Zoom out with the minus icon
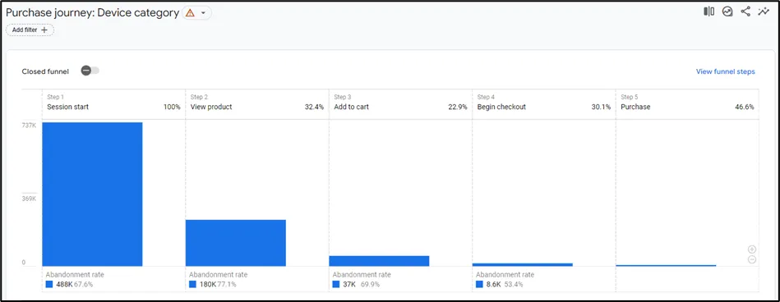This screenshot has height=302, width=780. 752,259
